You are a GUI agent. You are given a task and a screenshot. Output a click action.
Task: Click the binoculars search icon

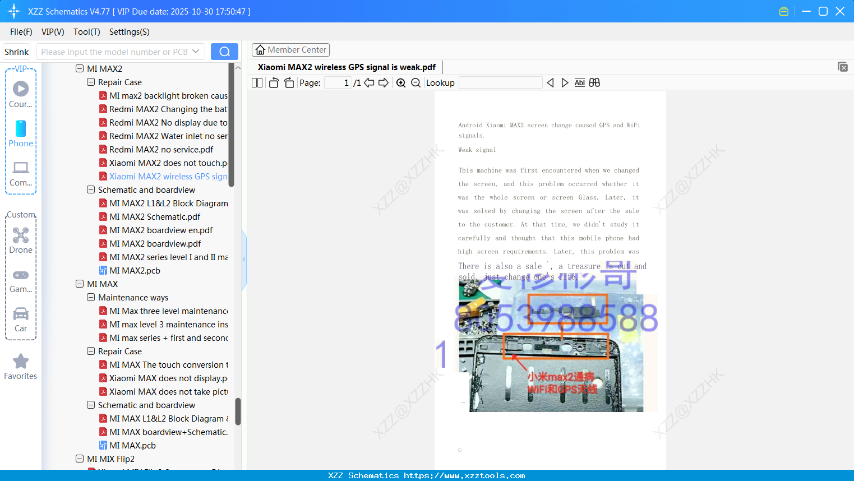[594, 83]
